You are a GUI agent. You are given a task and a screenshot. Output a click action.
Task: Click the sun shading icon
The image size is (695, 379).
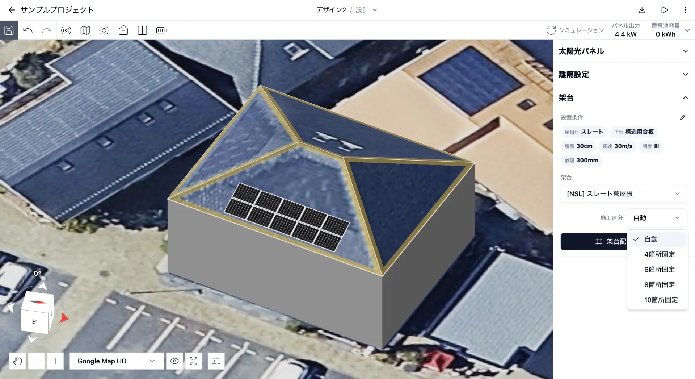[104, 30]
